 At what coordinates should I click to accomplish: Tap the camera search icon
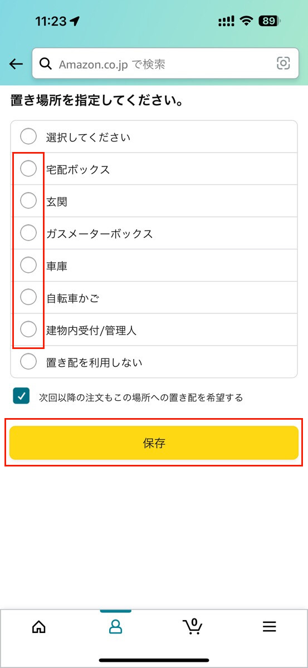(283, 63)
